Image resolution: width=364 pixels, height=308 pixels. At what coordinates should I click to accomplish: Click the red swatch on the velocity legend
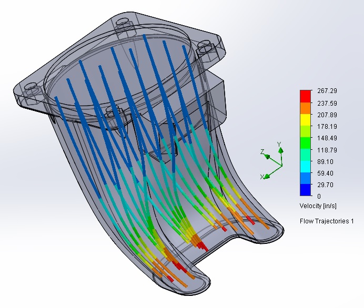(x=305, y=96)
